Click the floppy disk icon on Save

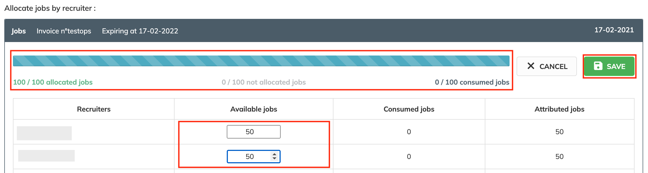pyautogui.click(x=598, y=66)
